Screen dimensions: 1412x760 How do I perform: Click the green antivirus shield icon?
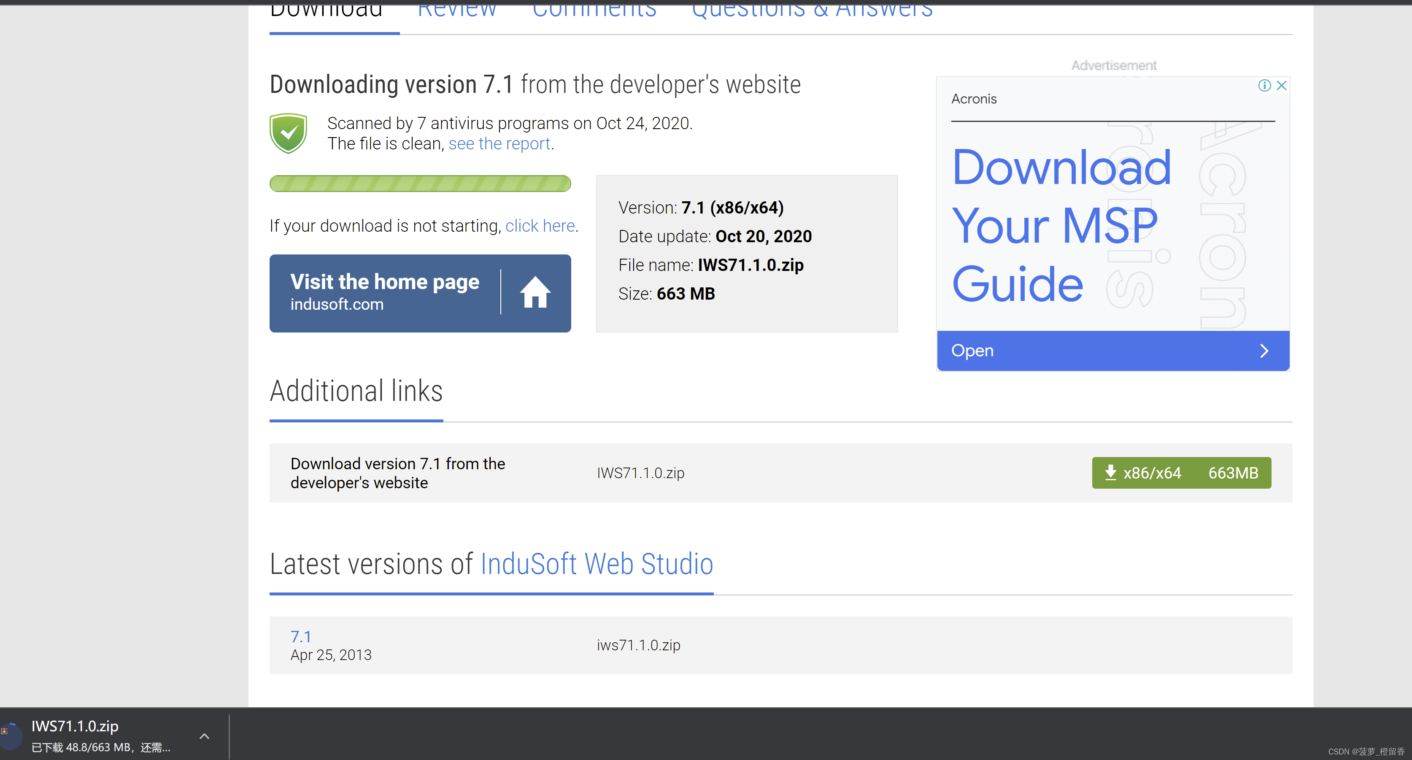point(288,133)
